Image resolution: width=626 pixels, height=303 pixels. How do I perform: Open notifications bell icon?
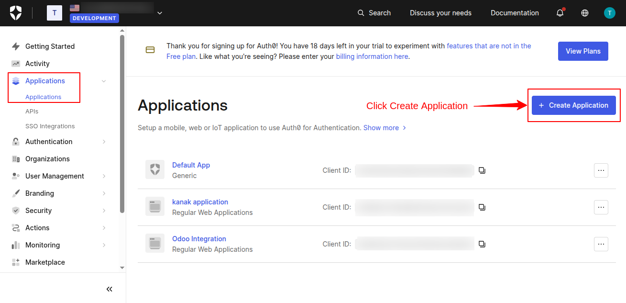click(560, 13)
